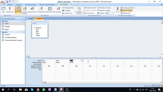Open Страница свойств property sheet

(x=127, y=8)
